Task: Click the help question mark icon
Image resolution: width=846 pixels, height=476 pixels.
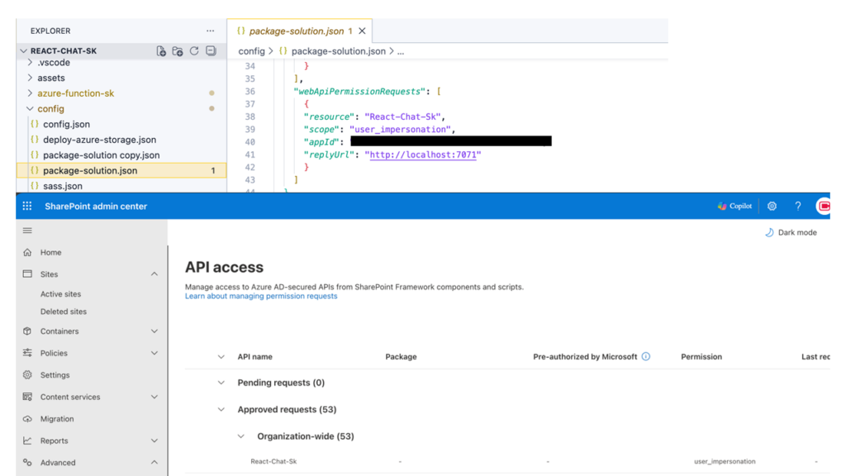Action: [x=797, y=206]
